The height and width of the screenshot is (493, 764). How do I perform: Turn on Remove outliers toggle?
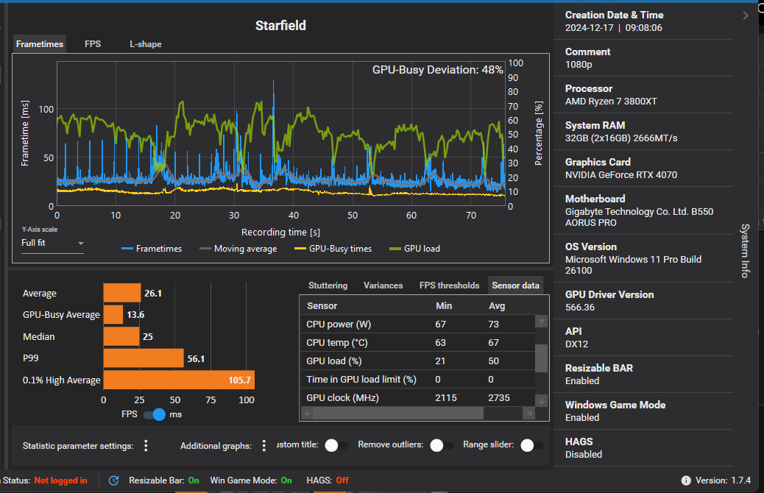pyautogui.click(x=442, y=445)
